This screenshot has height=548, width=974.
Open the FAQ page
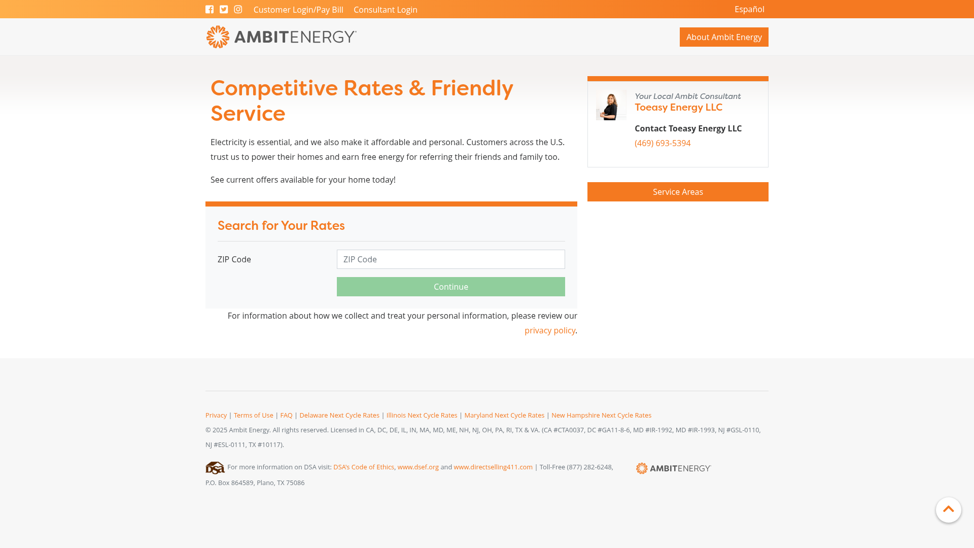tap(286, 415)
